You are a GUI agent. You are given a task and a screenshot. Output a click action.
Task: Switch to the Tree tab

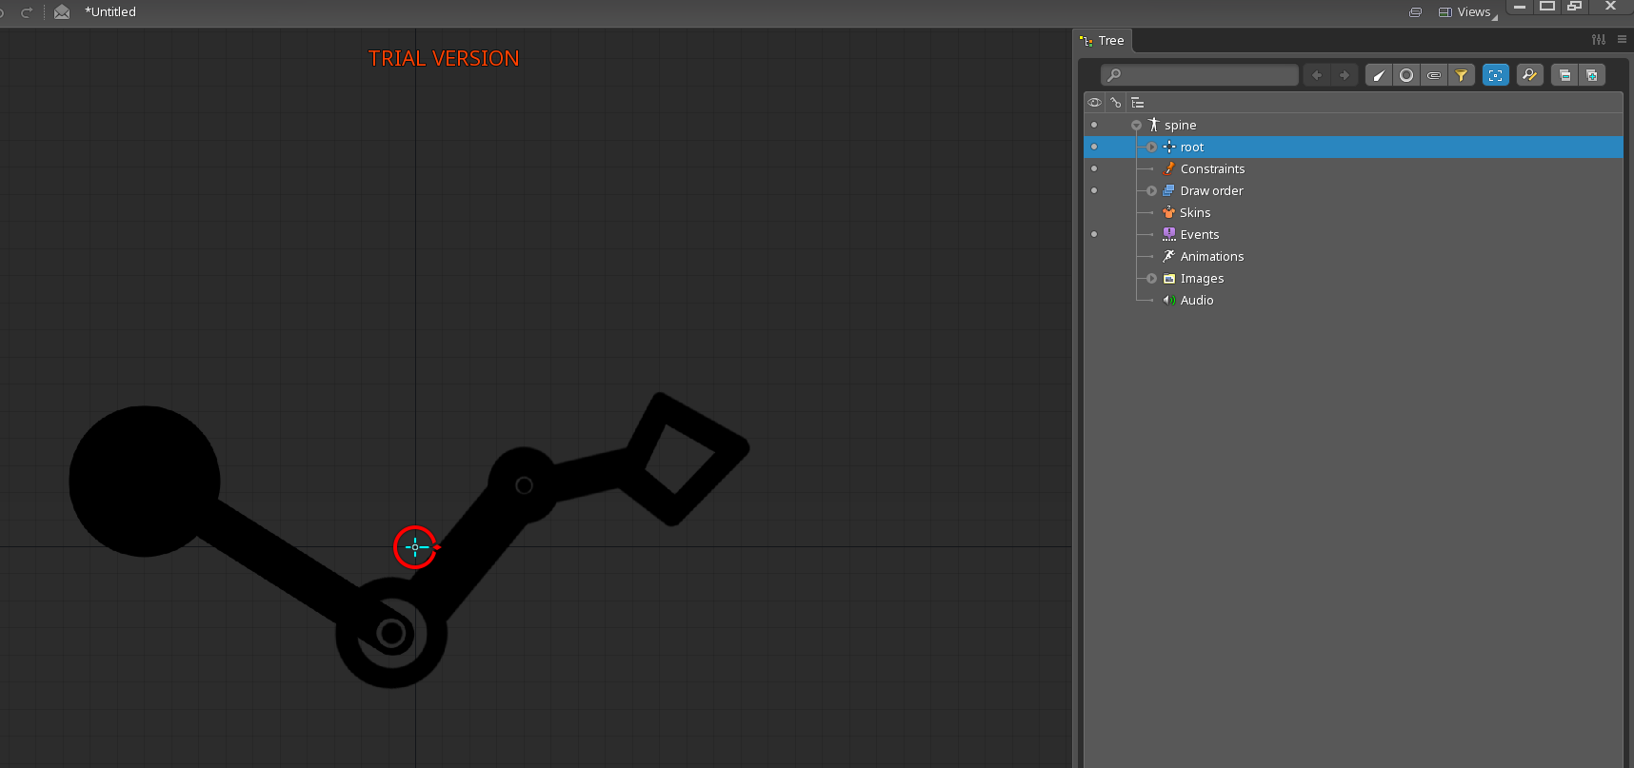pos(1104,40)
